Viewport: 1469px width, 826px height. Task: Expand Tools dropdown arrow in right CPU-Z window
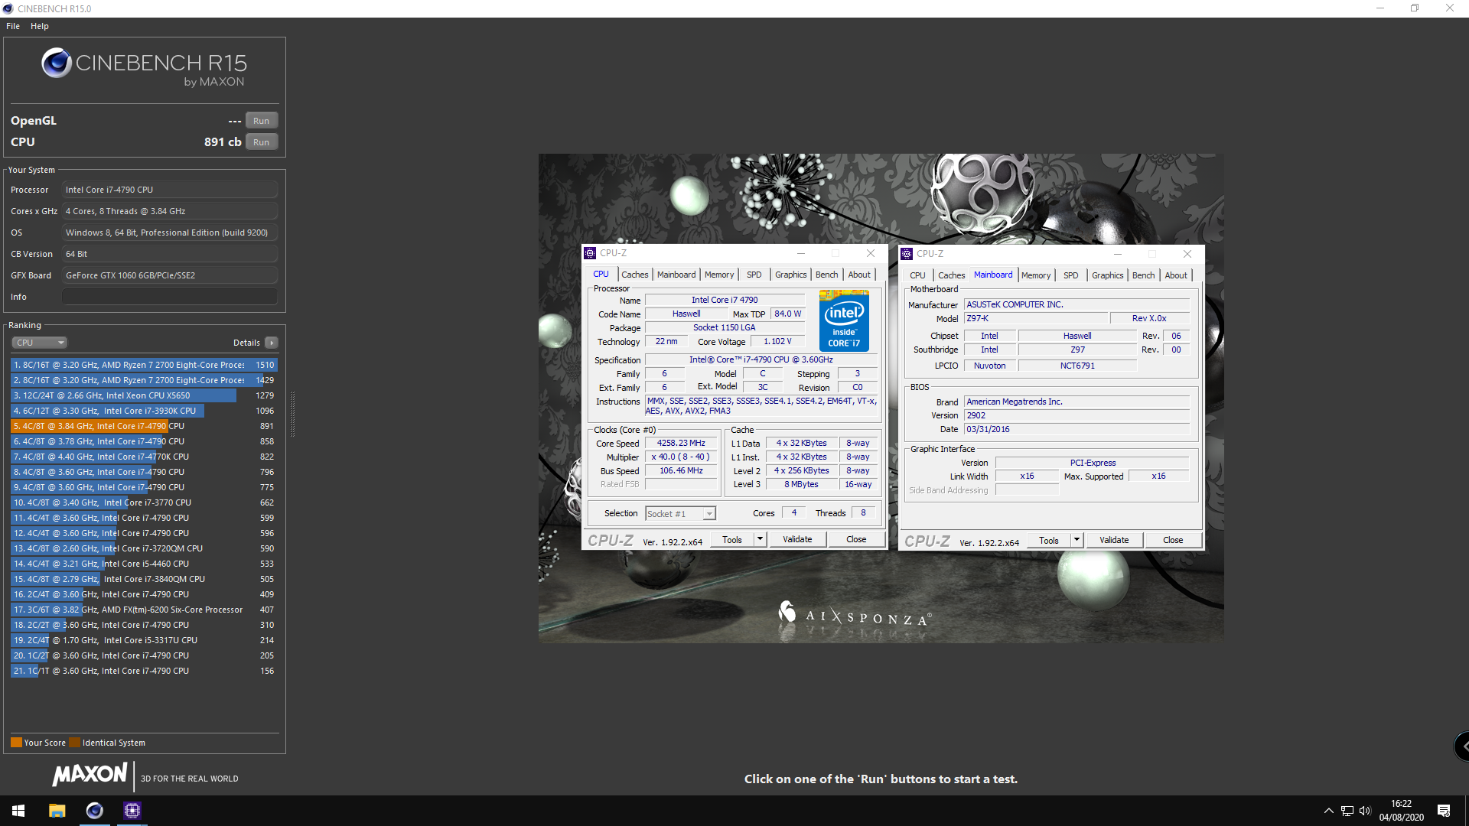[x=1077, y=540]
